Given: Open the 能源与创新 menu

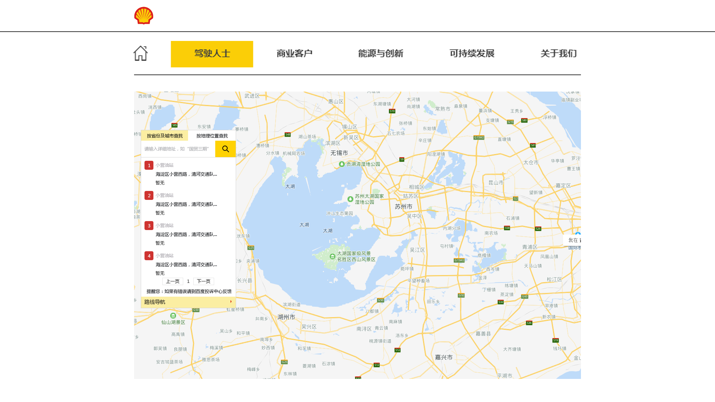Looking at the screenshot, I should point(381,54).
